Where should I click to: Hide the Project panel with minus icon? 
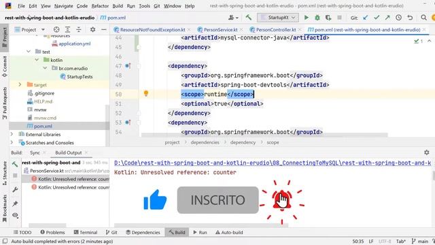click(104, 29)
